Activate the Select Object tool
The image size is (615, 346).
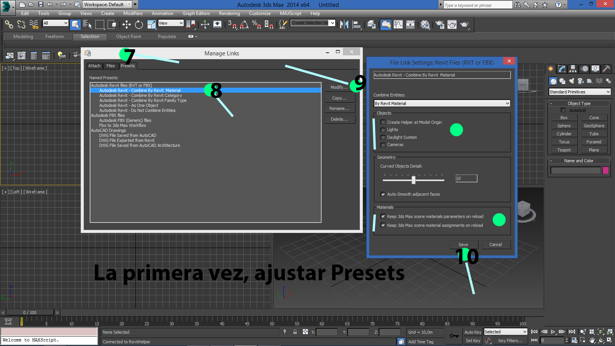coord(75,25)
